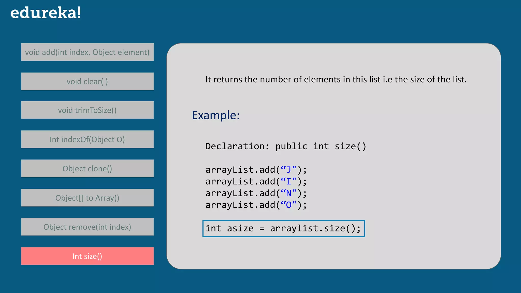Click the highlighted Int size() box
Screen dimensions: 521x293
click(87, 256)
